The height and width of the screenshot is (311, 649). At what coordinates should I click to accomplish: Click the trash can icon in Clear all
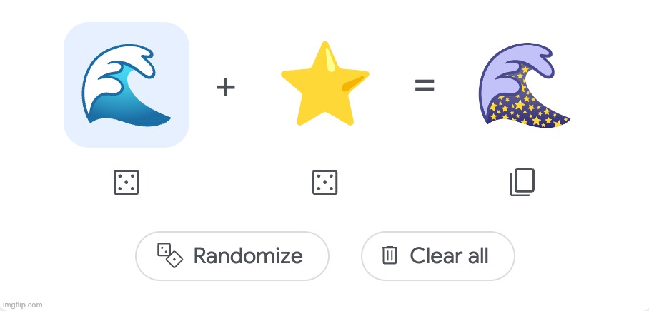(x=389, y=255)
